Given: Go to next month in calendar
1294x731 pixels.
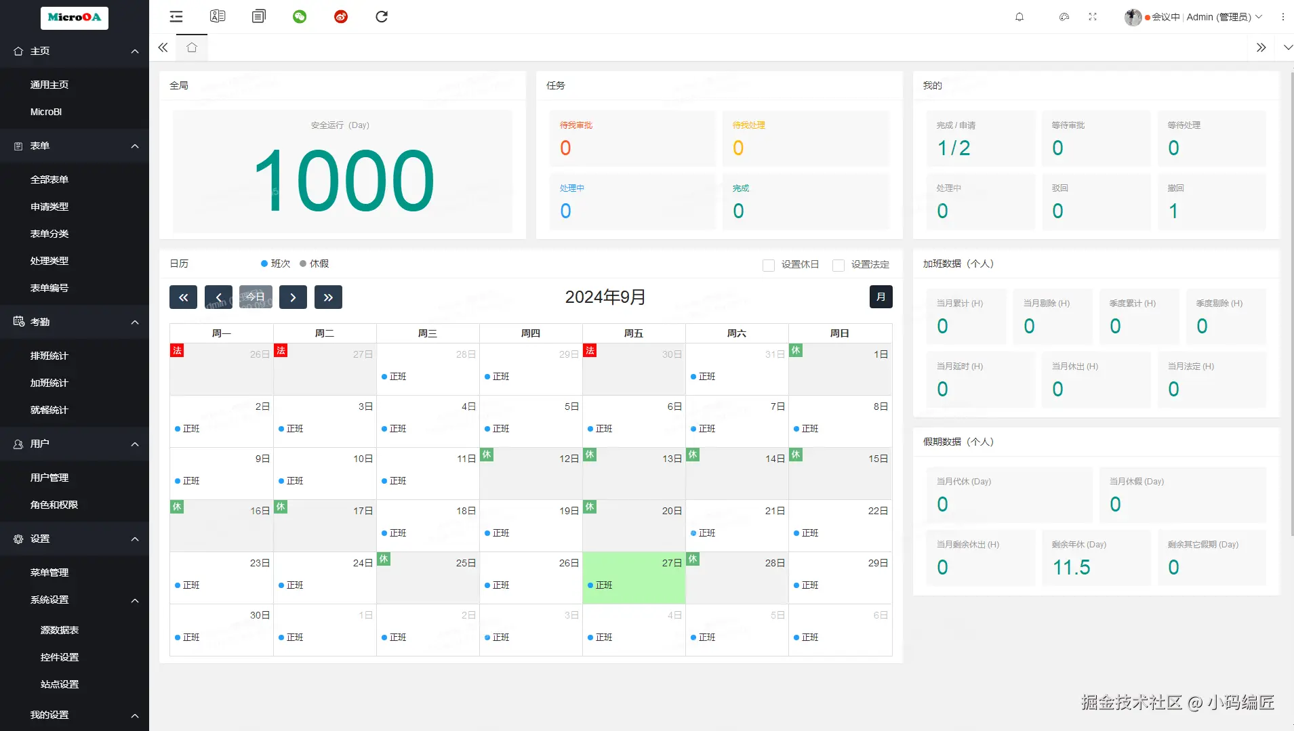Looking at the screenshot, I should 293,297.
